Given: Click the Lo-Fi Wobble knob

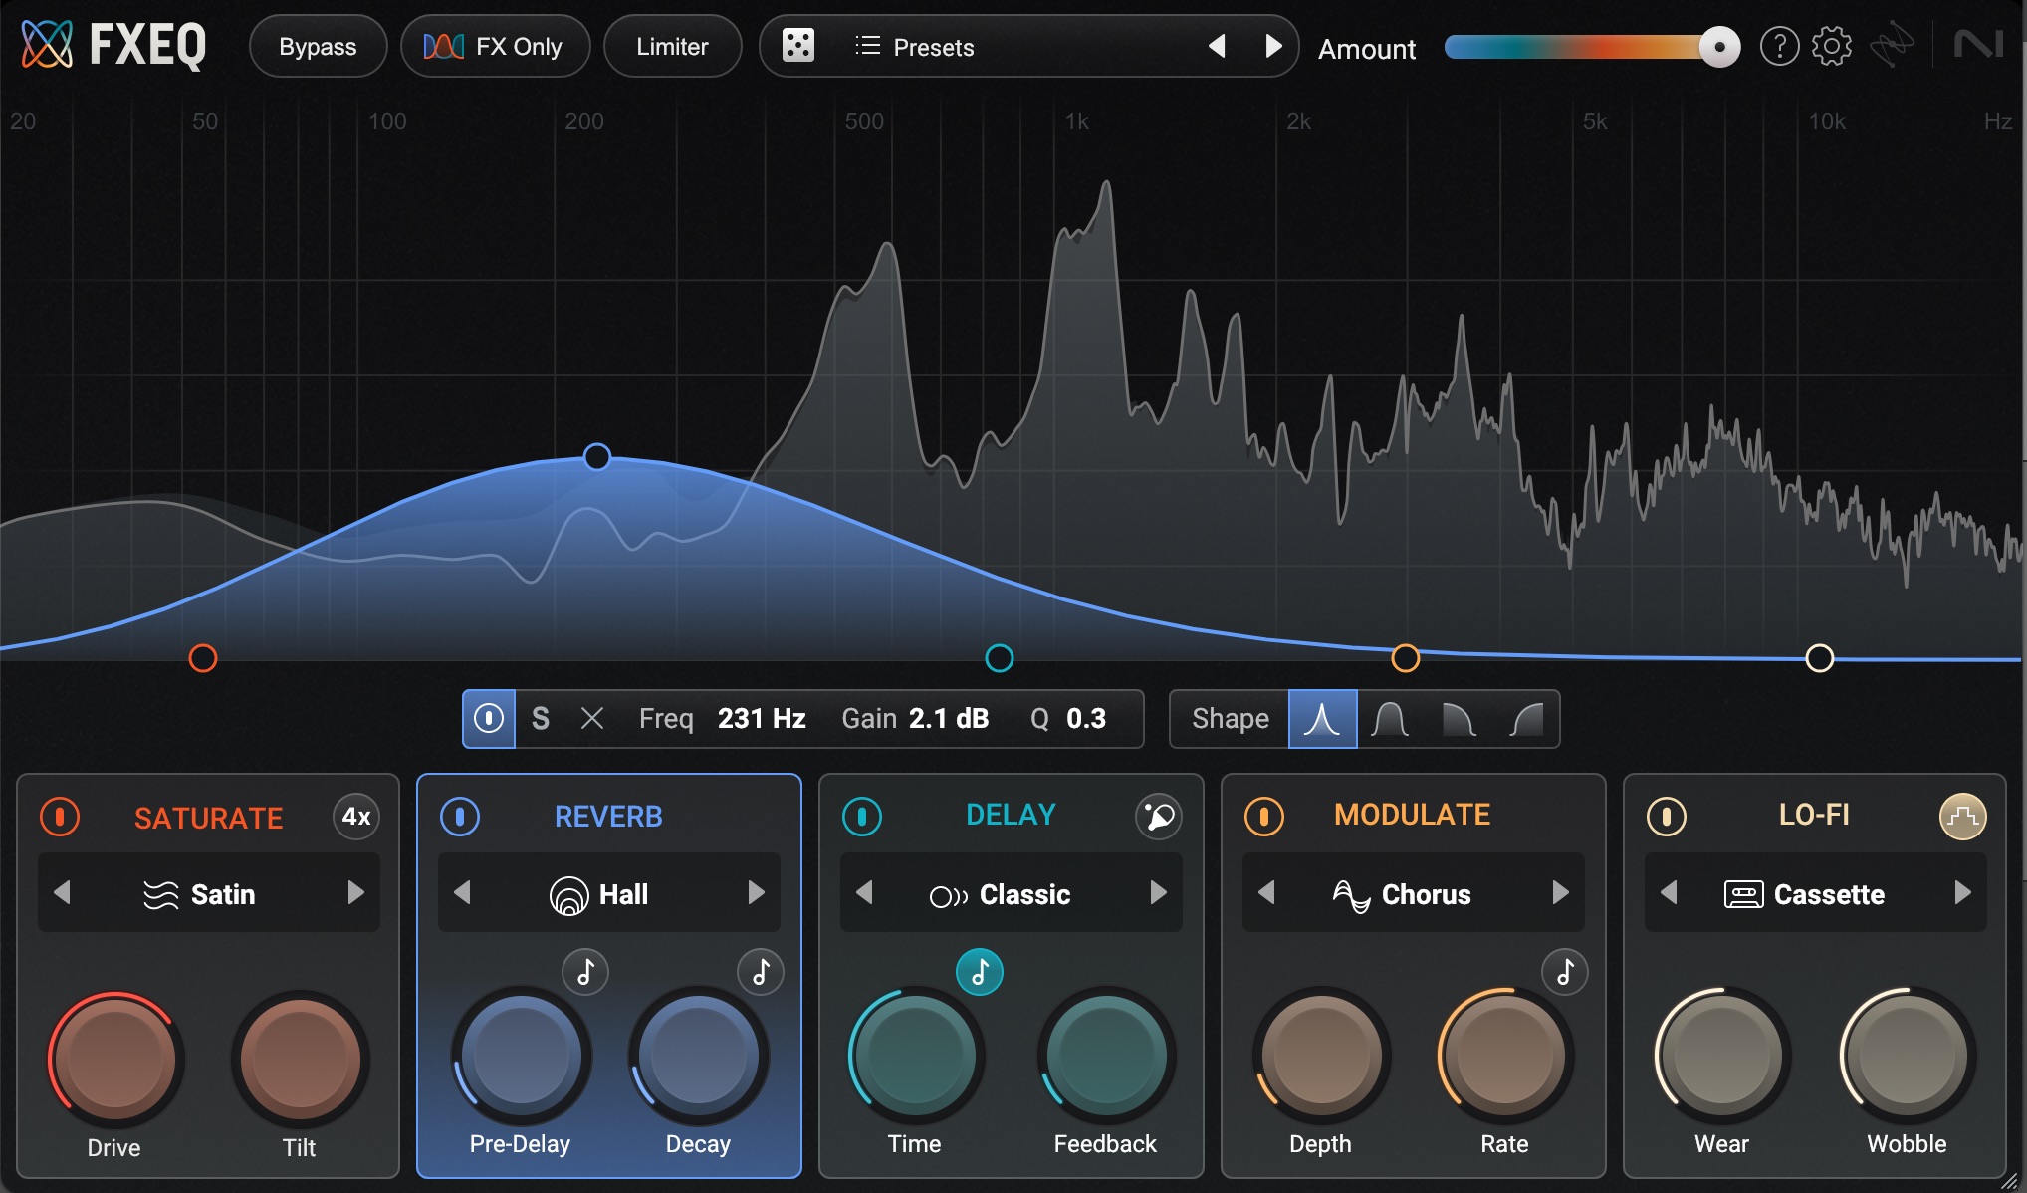Looking at the screenshot, I should [1907, 1056].
